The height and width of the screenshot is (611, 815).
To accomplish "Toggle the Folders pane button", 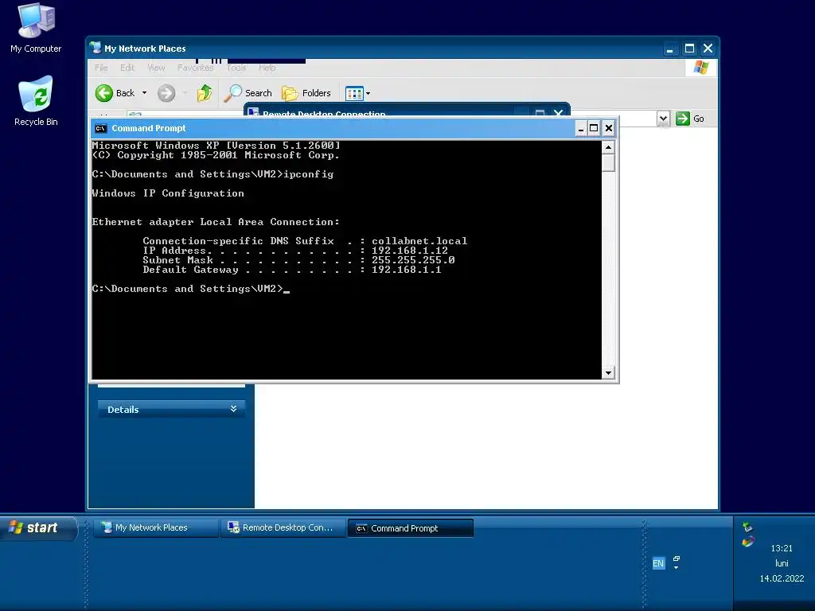I will coord(306,93).
